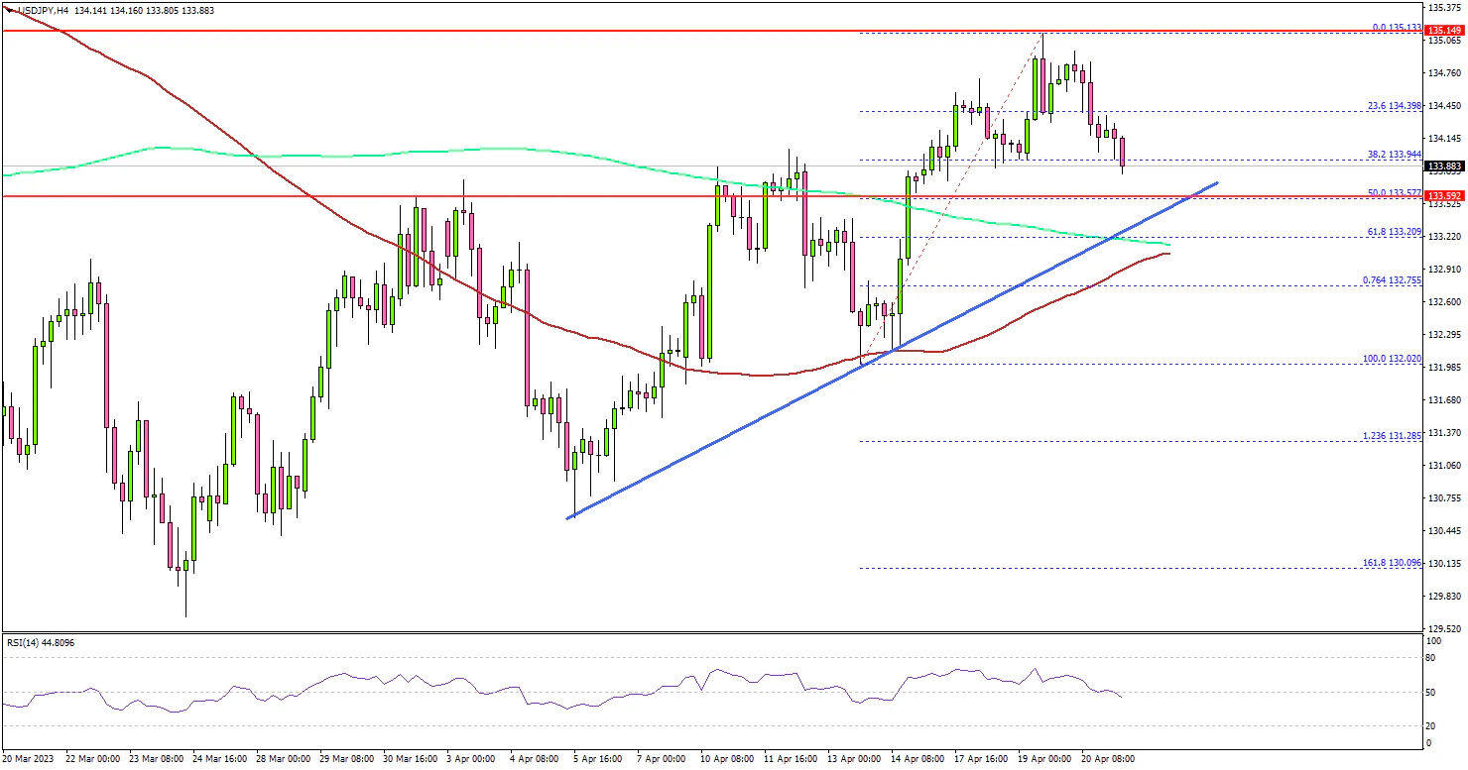Click the red 135.149 price tag
Viewport: 1468px width, 770px height.
tap(1443, 31)
